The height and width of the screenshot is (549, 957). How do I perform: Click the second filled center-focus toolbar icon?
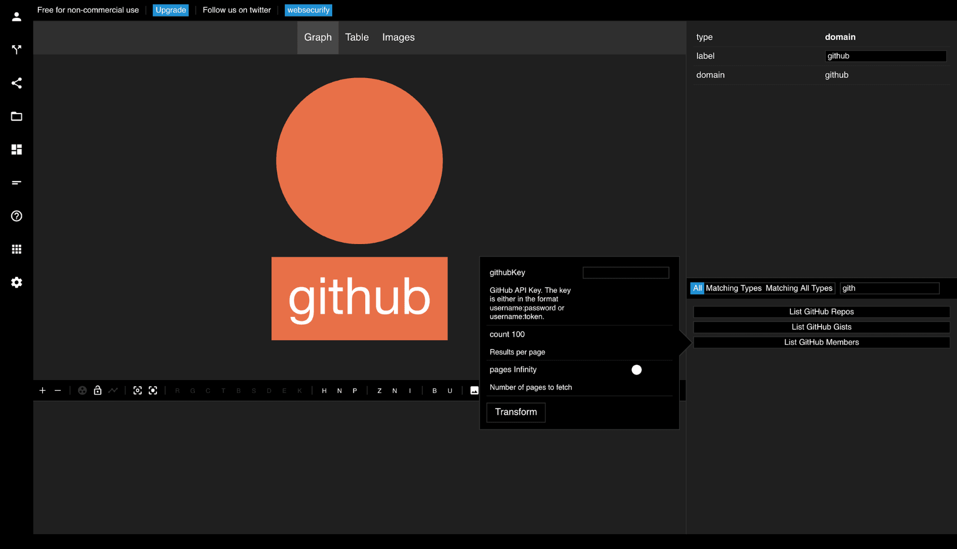(153, 391)
